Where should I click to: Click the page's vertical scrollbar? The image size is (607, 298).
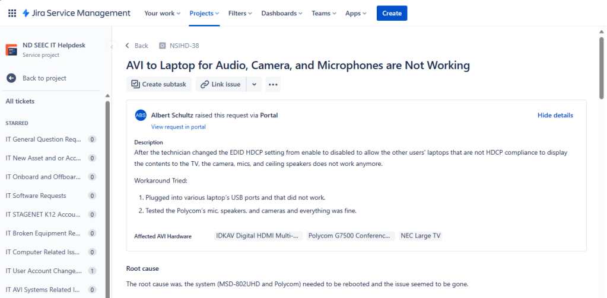[602, 65]
